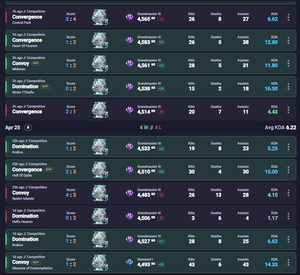Click the 16.50 KDA value
Viewport: 300px width, 275px height.
[271, 89]
